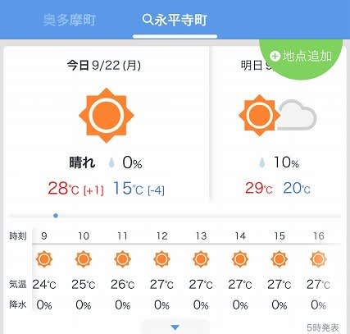Click tomorrow's sun and cloud icon
Viewport: 350px width, 334px height.
click(278, 116)
